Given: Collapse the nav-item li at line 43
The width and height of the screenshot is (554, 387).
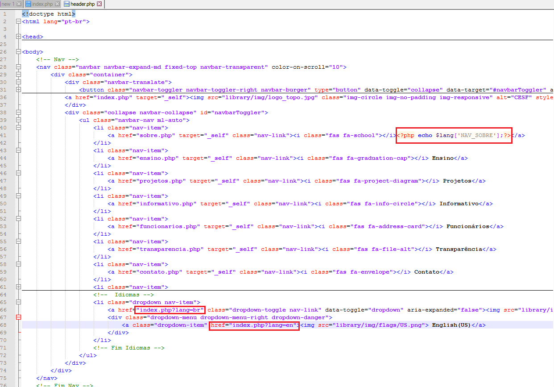Looking at the screenshot, I should [x=18, y=150].
